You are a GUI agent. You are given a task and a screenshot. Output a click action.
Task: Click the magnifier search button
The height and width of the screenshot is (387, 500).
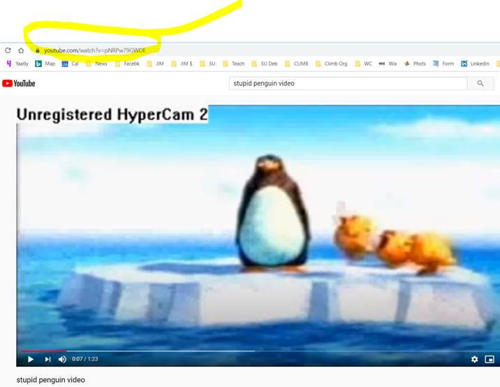pos(480,83)
